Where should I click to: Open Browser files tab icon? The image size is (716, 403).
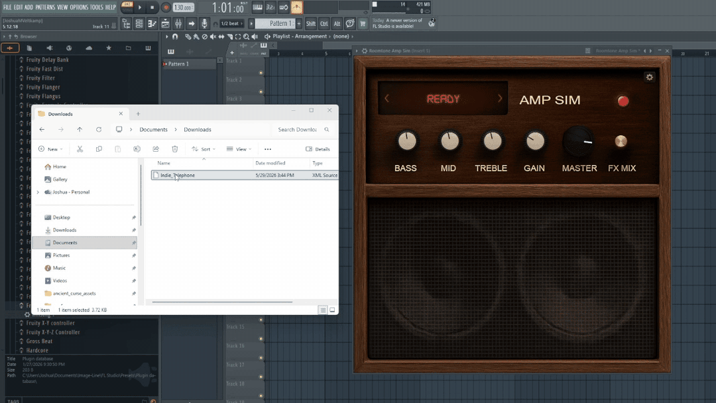pos(29,48)
